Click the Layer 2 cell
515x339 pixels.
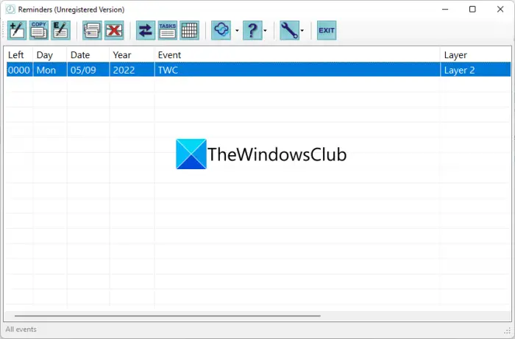475,70
